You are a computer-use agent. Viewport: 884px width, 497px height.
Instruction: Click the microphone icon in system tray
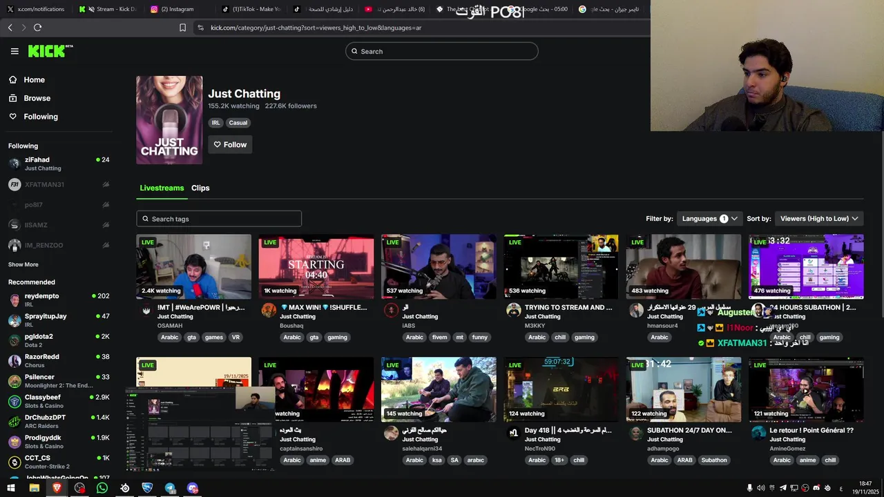point(749,488)
